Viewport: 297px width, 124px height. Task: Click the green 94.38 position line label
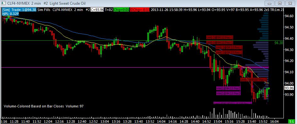pos(279,43)
